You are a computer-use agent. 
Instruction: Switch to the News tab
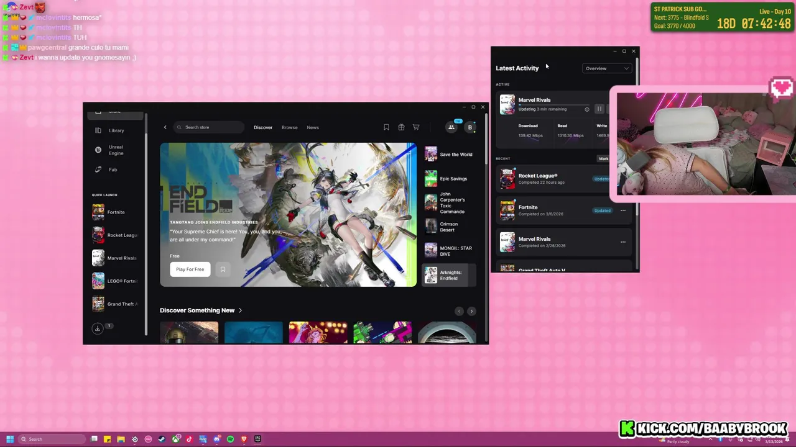point(313,127)
